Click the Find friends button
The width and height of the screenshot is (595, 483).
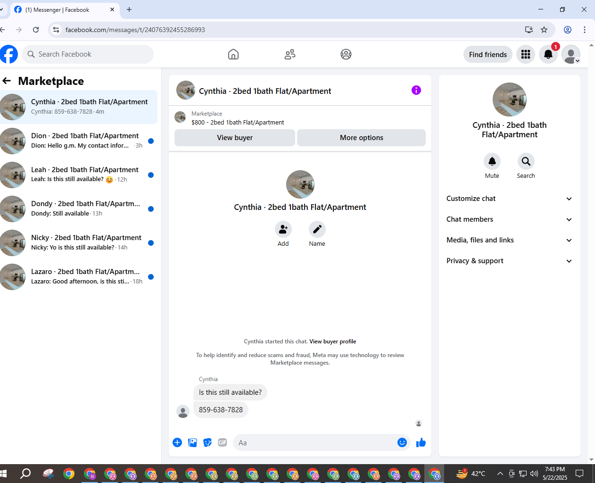(x=488, y=54)
